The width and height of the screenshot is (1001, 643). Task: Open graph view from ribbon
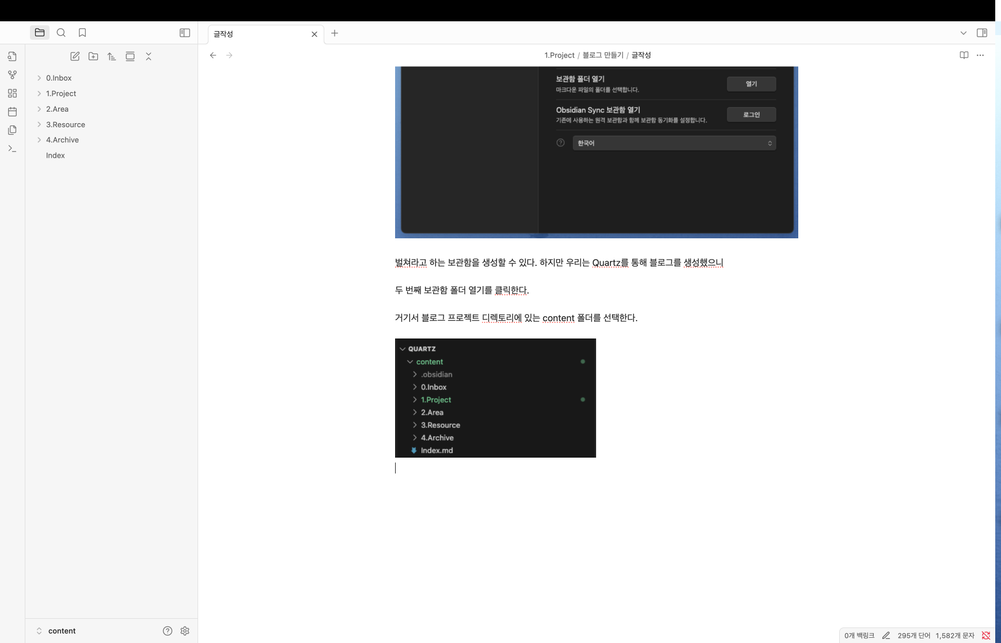[x=12, y=75]
